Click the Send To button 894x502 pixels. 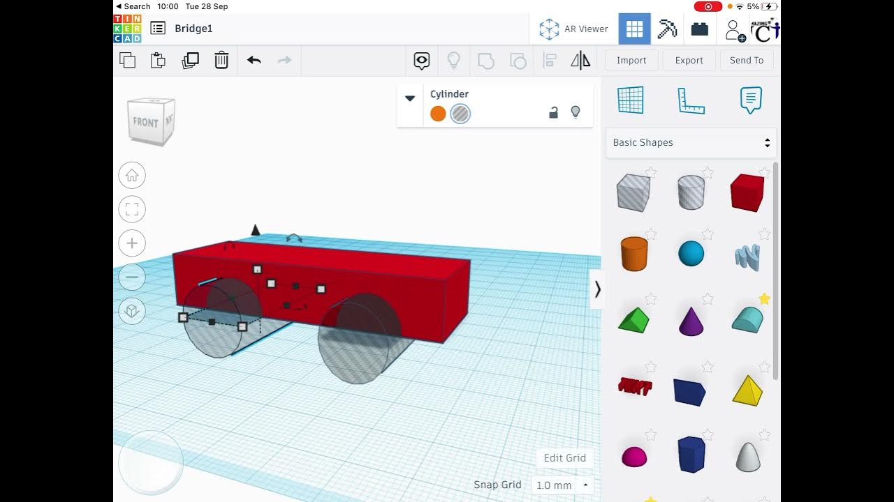pyautogui.click(x=747, y=60)
